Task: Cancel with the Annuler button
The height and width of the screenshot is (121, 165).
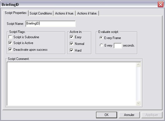Action: 129,115
